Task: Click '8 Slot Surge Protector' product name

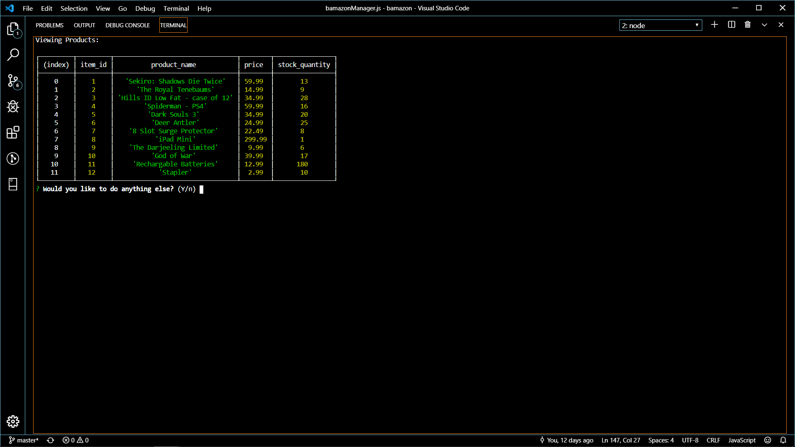Action: click(x=173, y=131)
